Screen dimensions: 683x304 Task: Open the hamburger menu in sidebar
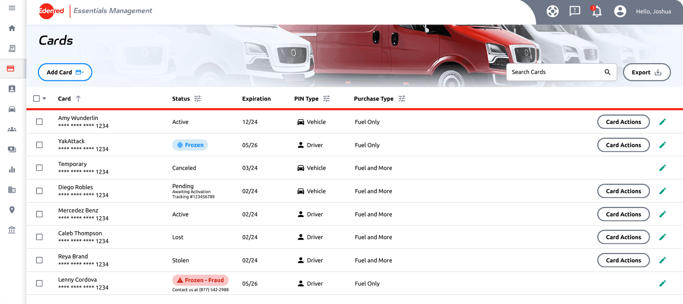12,8
